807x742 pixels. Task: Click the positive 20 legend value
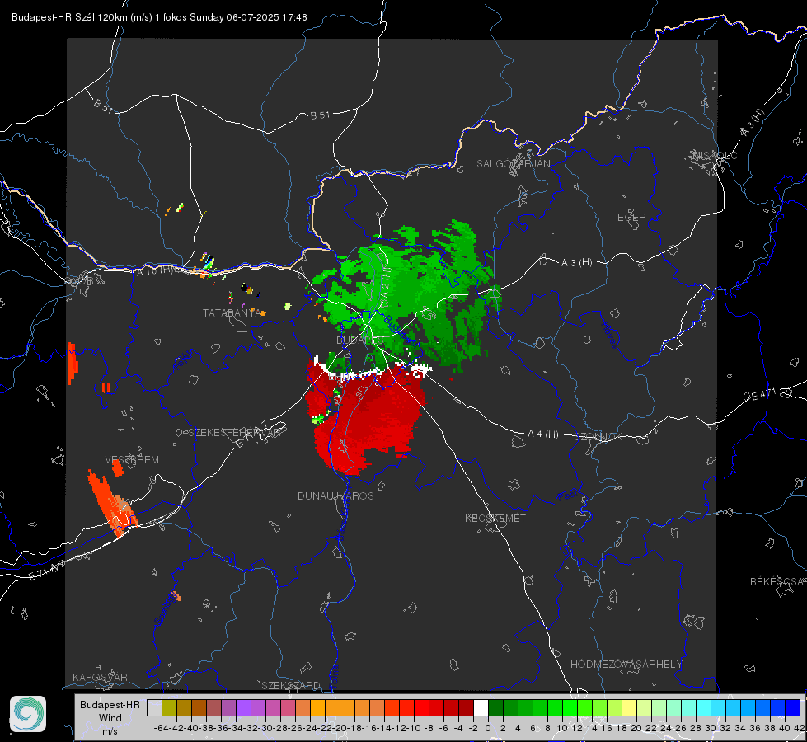click(636, 728)
